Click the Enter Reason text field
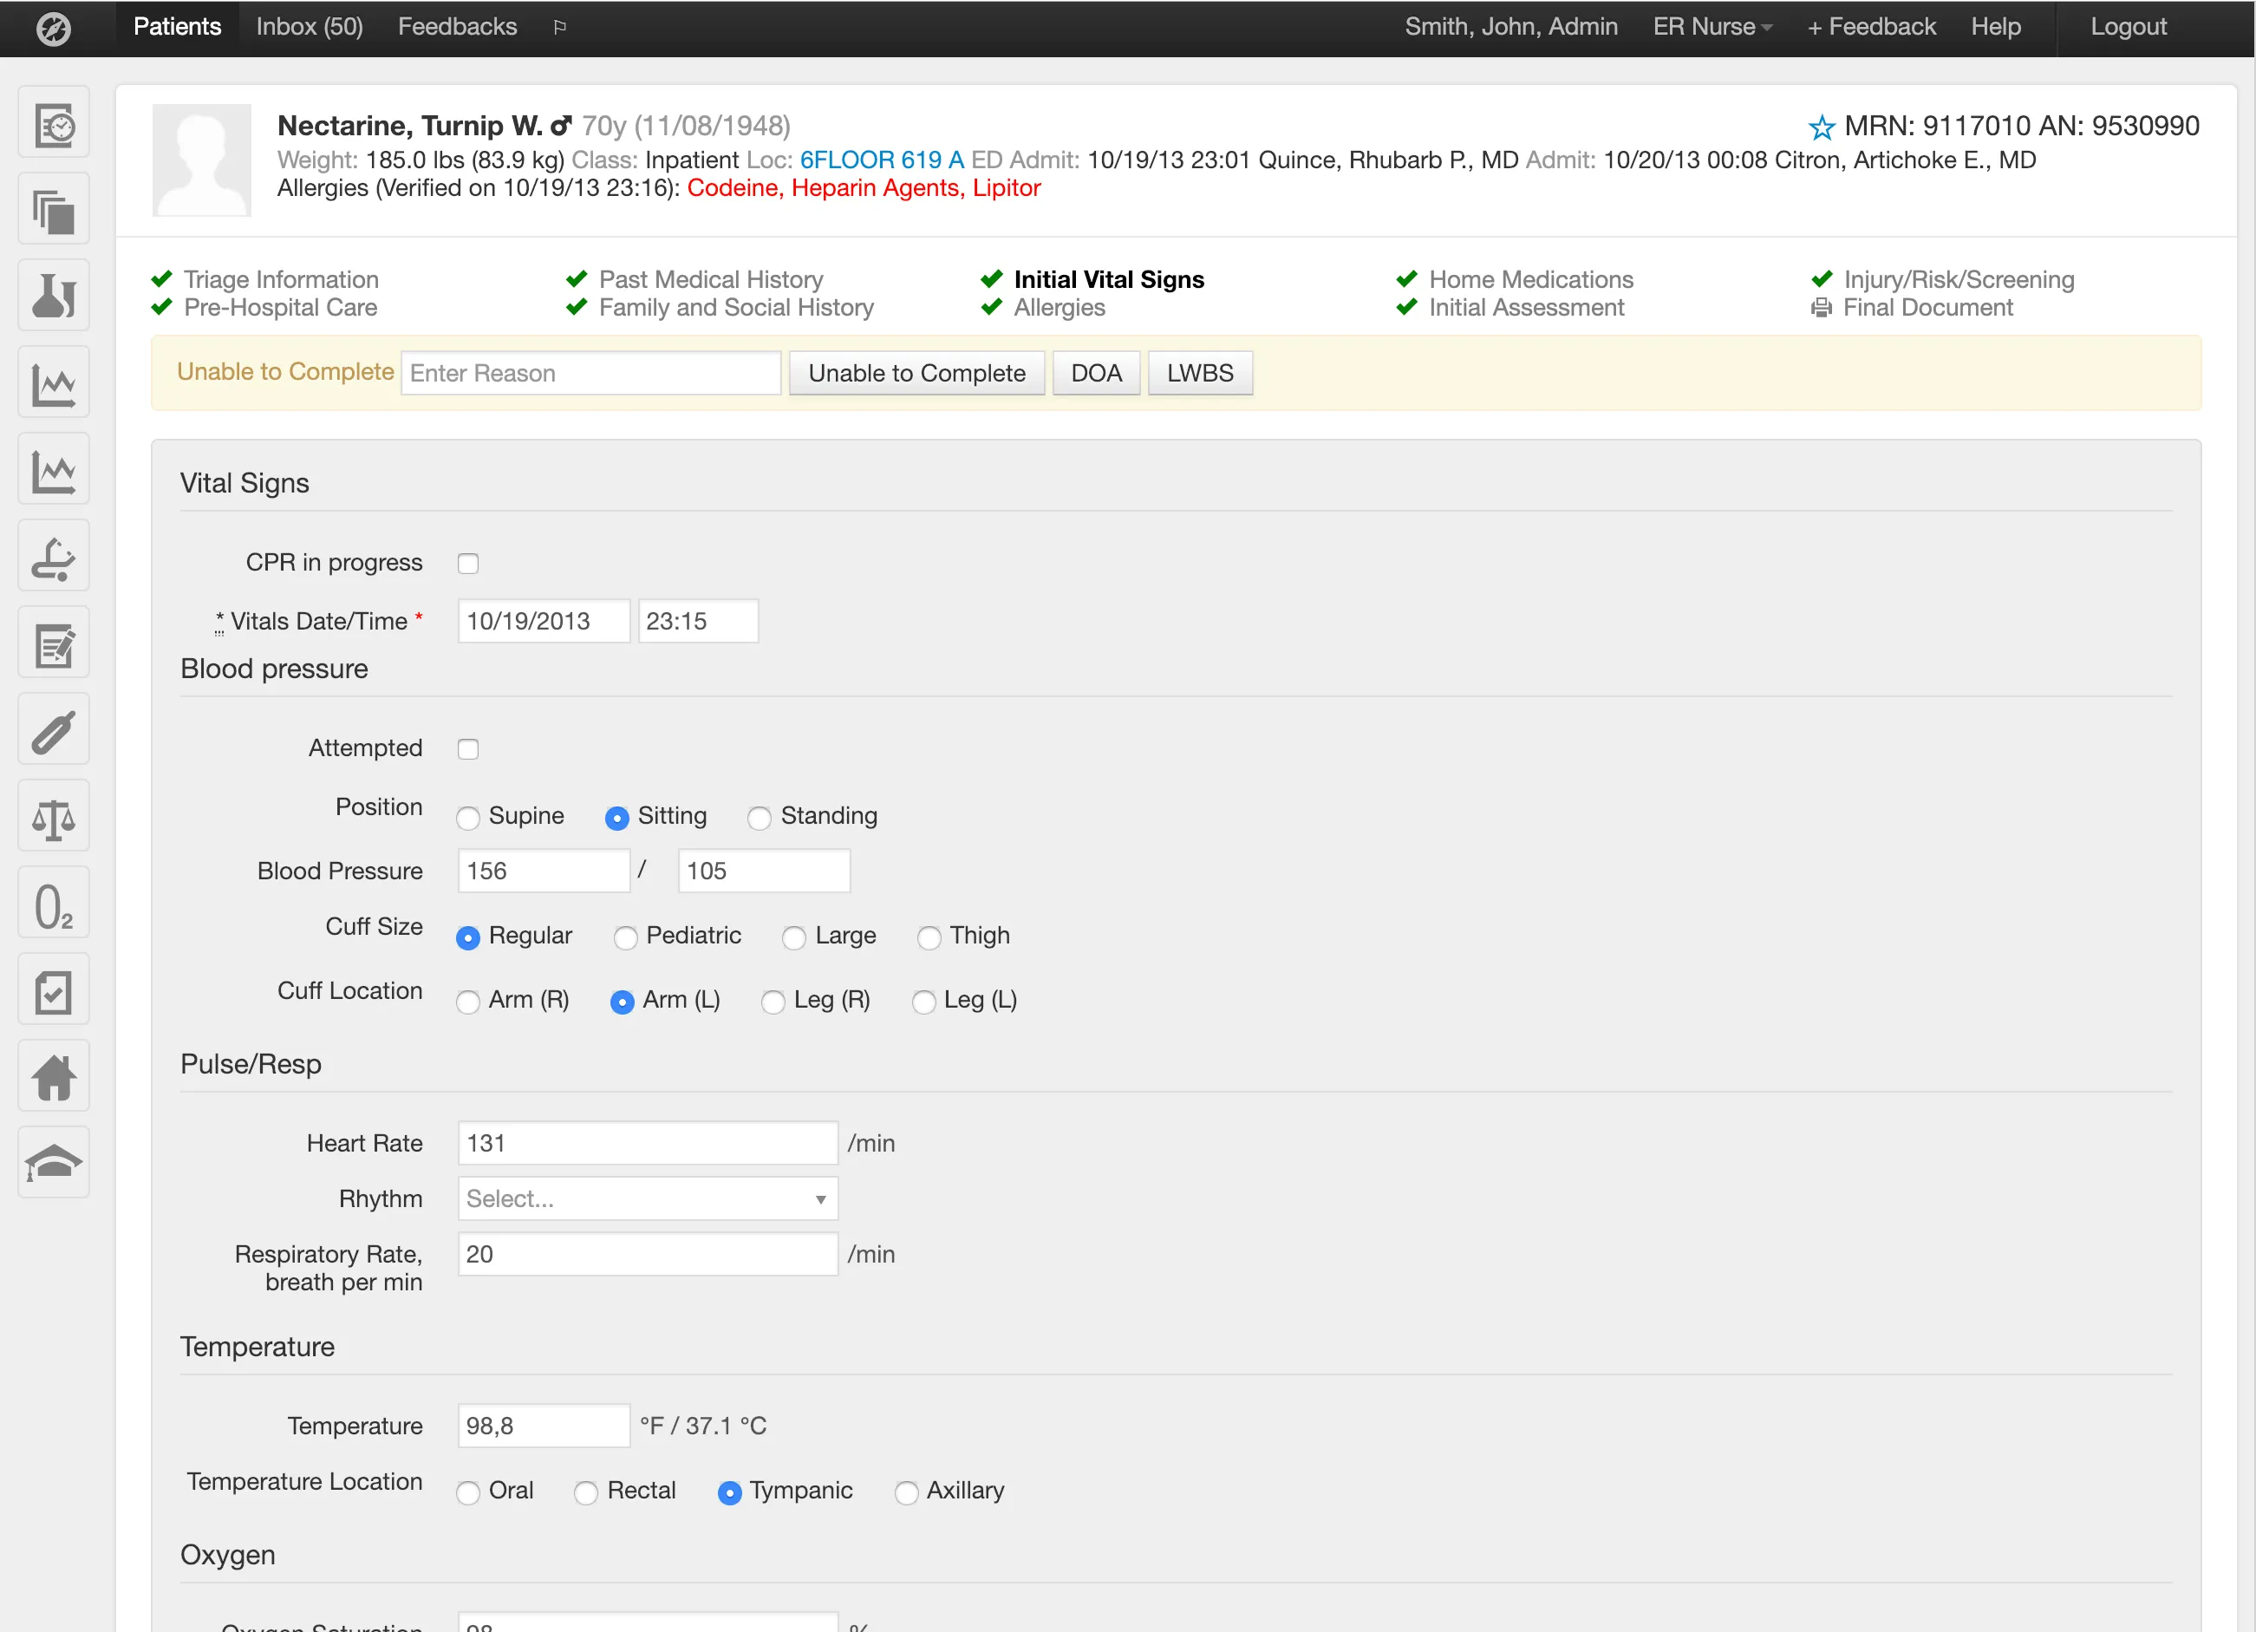Image resolution: width=2256 pixels, height=1632 pixels. click(x=590, y=372)
